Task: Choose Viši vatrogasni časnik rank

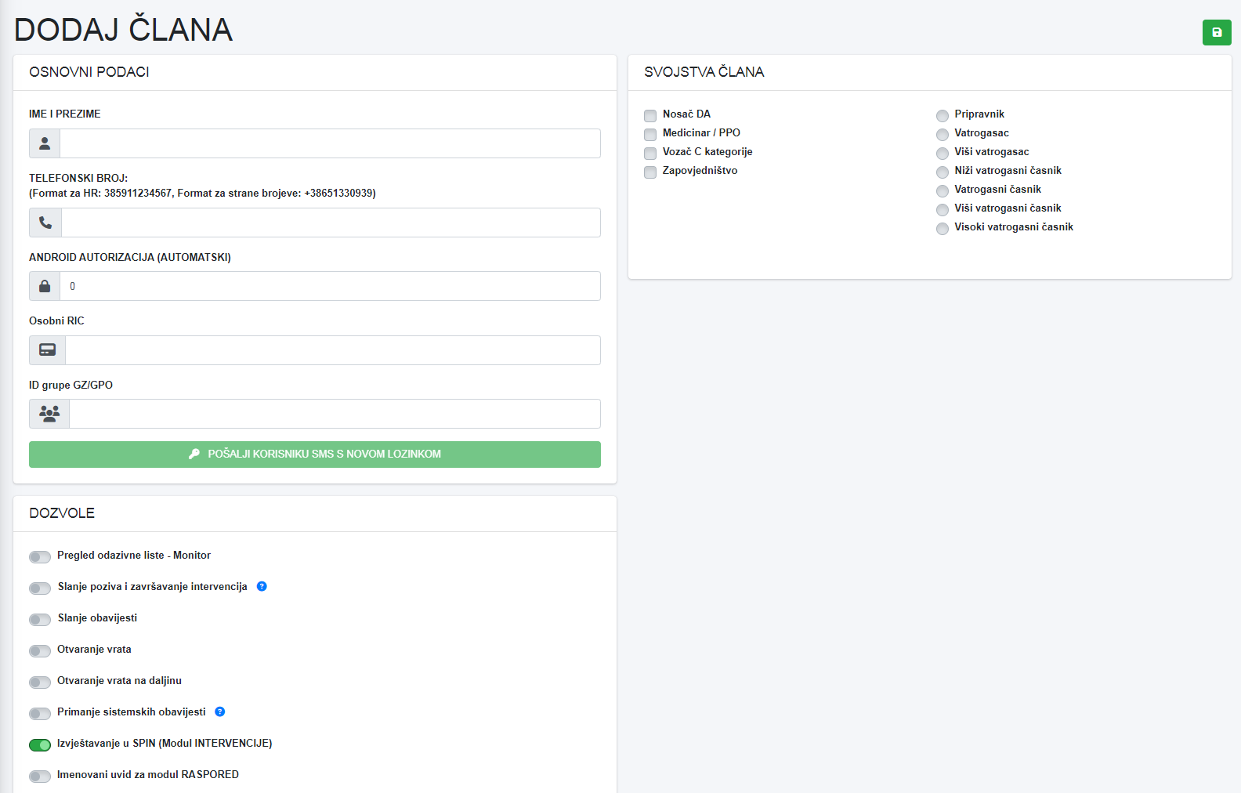Action: tap(943, 209)
